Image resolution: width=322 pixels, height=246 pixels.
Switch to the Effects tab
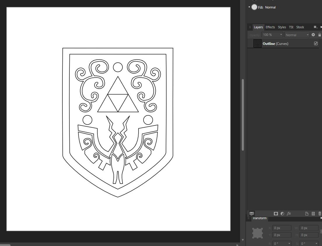(x=270, y=27)
